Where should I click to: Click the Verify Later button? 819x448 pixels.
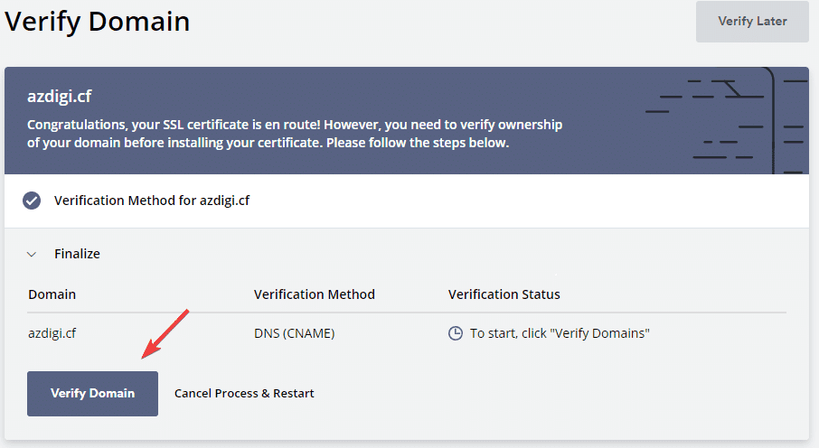[x=752, y=22]
